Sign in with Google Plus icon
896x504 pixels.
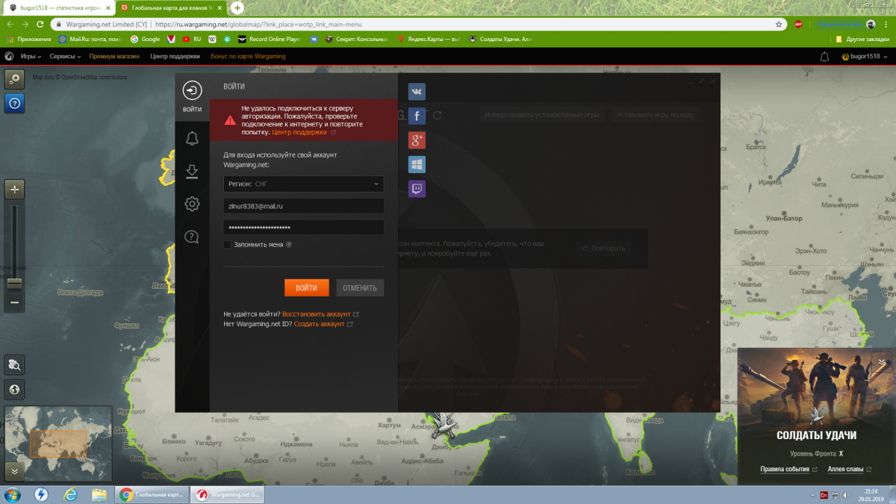click(417, 140)
